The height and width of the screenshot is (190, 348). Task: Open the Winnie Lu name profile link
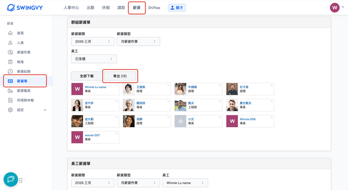coord(96,87)
